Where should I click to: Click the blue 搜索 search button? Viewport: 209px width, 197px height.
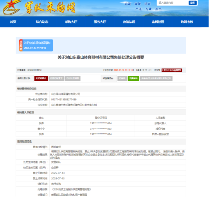[193, 3]
